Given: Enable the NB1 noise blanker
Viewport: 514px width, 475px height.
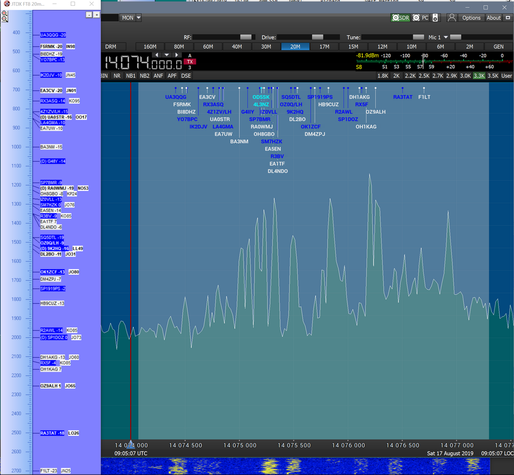Looking at the screenshot, I should (x=131, y=76).
